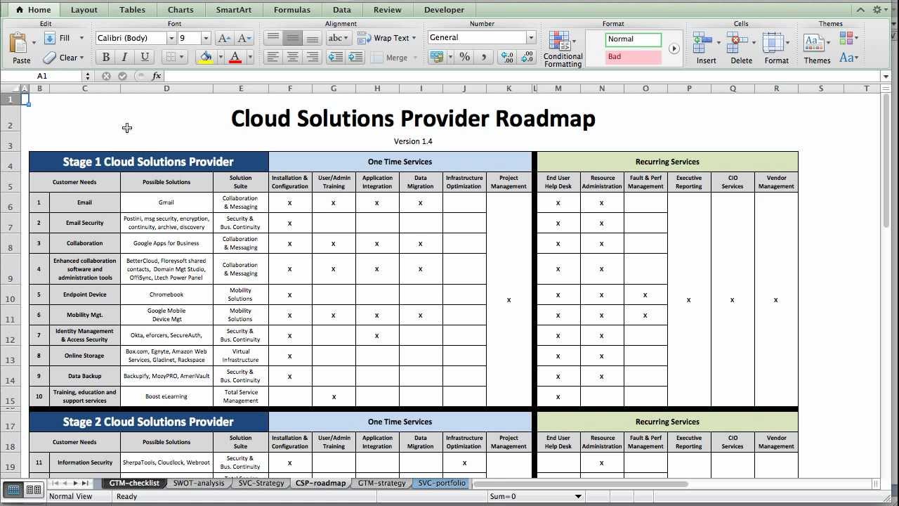Image resolution: width=899 pixels, height=506 pixels.
Task: Align text right in the cell
Action: point(313,58)
